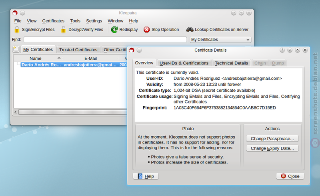Click the question mark help button in Certificate Details title bar
This screenshot has height=196, width=320.
282,50
